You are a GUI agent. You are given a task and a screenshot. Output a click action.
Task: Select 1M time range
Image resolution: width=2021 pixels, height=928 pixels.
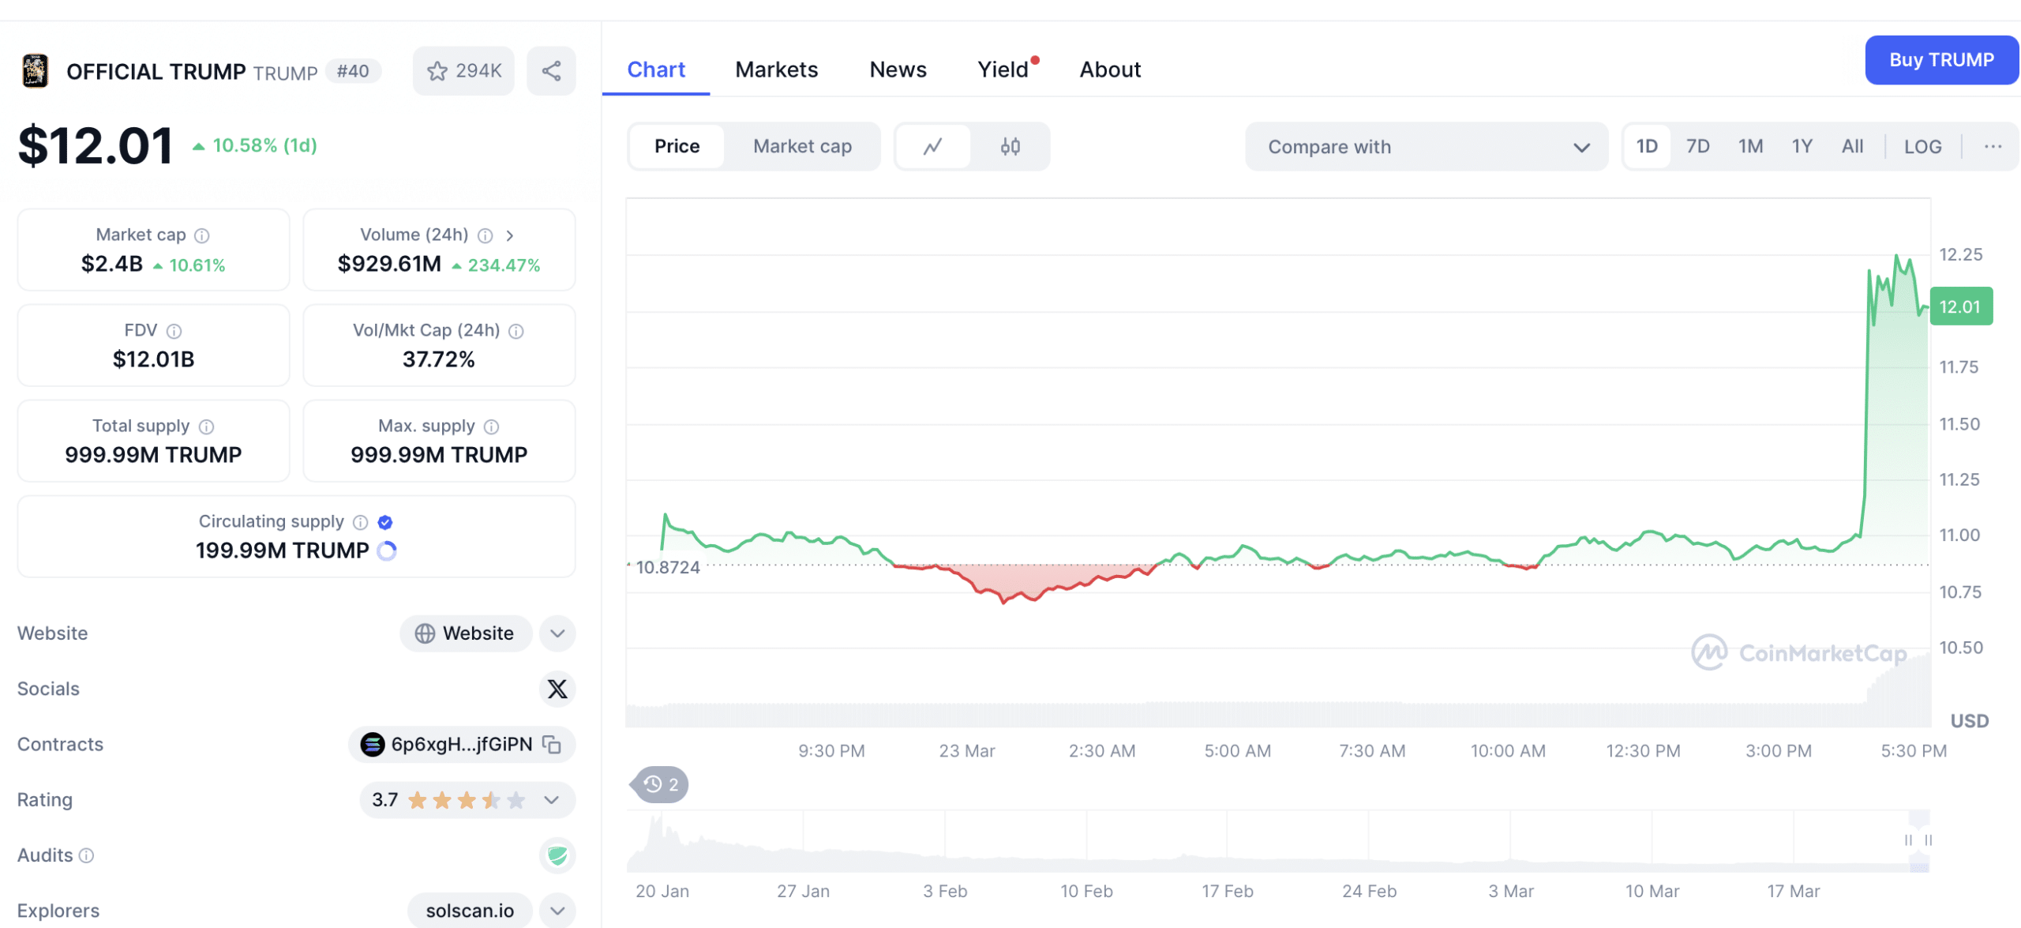1750,146
